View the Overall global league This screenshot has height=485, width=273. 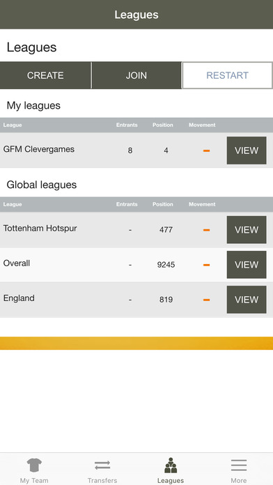247,265
